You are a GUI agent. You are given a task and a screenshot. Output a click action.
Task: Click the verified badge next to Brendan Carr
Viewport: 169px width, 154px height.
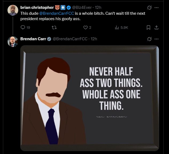(49, 39)
